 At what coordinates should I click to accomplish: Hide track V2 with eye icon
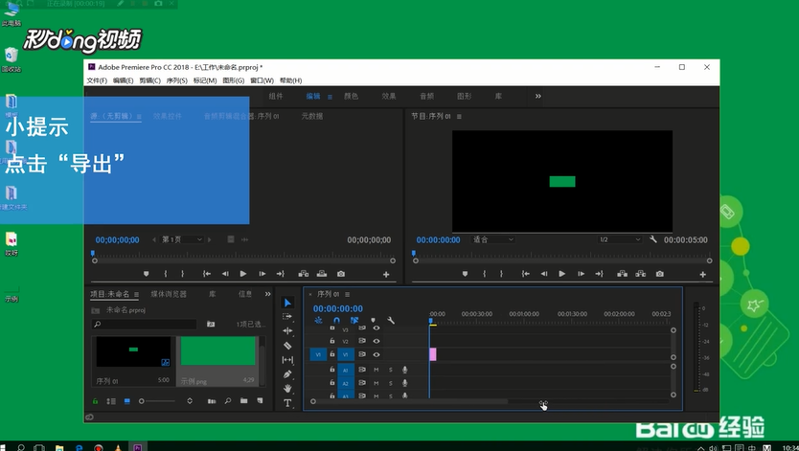click(x=377, y=341)
